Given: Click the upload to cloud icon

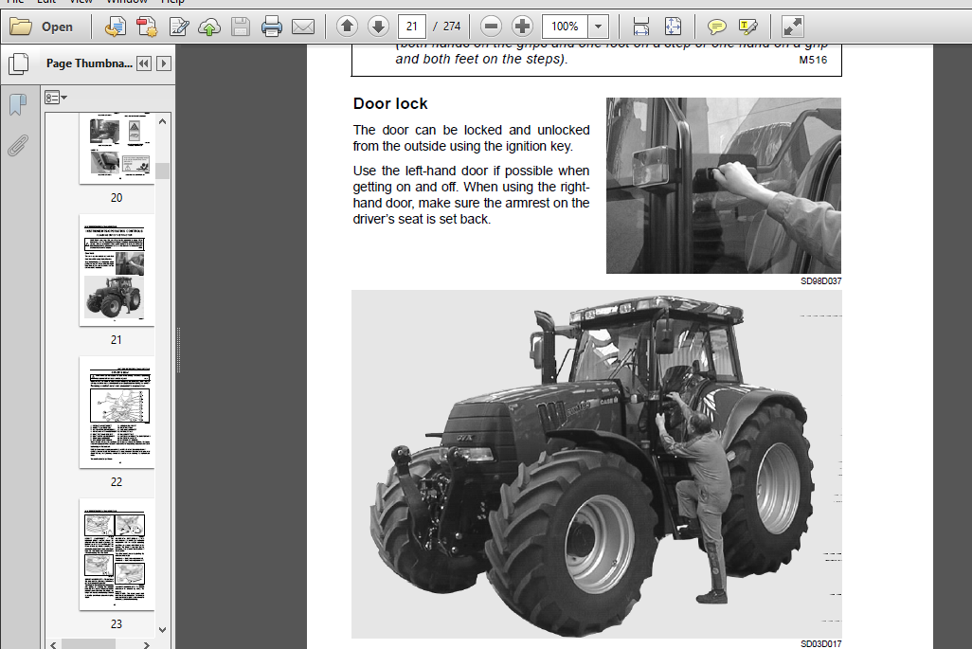Looking at the screenshot, I should tap(209, 27).
